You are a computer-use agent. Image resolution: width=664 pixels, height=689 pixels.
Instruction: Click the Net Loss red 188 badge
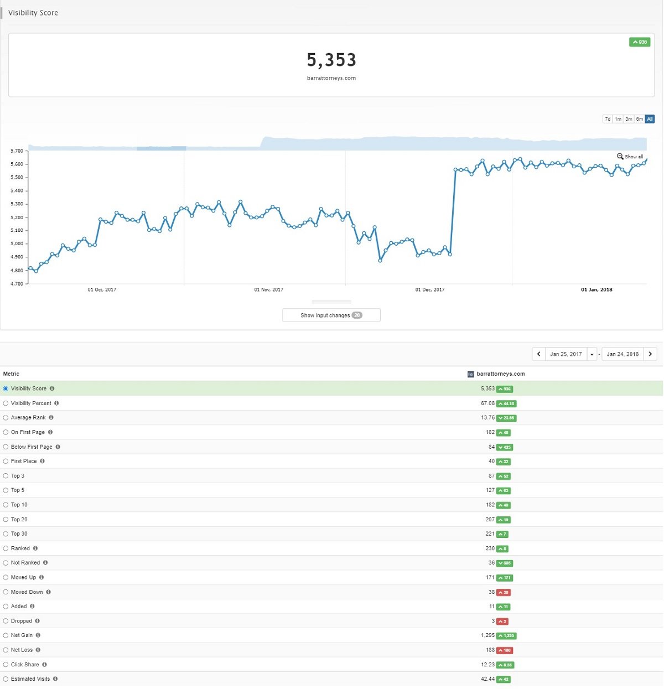(x=504, y=650)
